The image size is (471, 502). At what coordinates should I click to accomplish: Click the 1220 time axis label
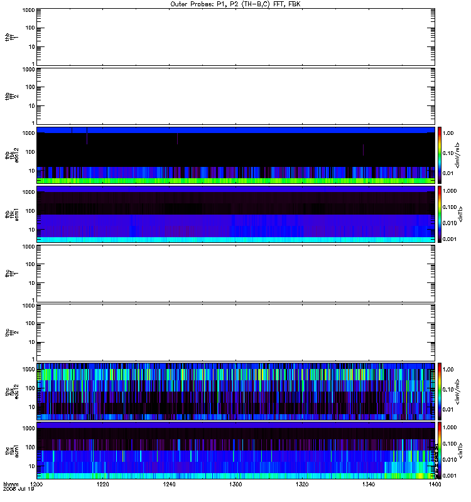(x=102, y=484)
